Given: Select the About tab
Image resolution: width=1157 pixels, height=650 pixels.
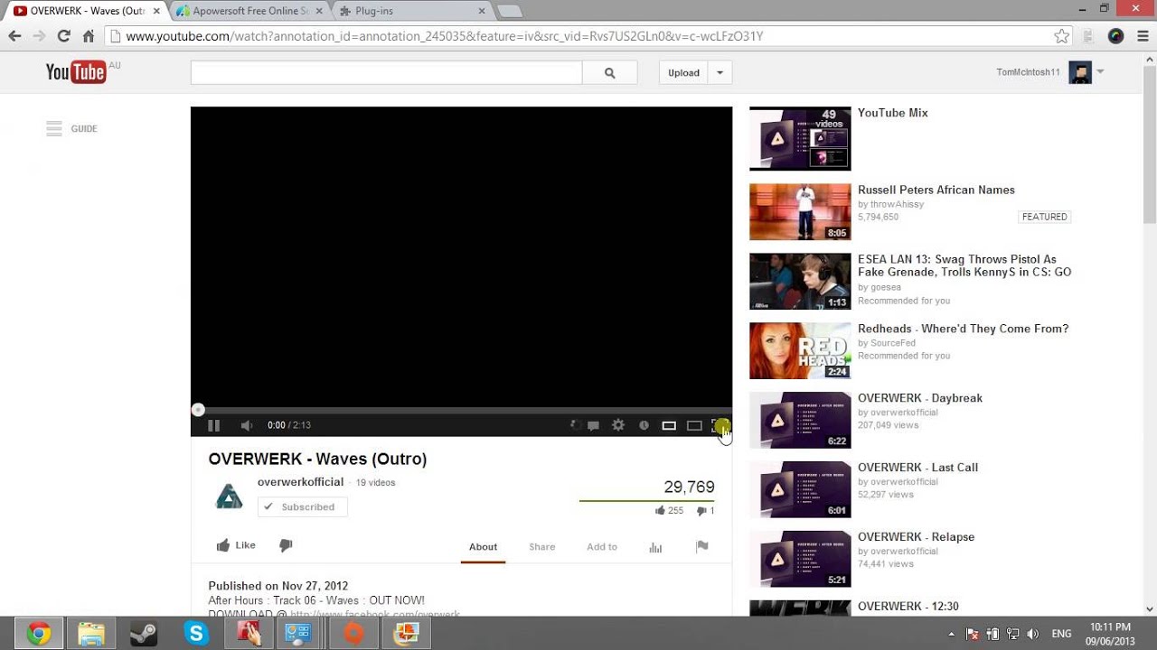Looking at the screenshot, I should [483, 547].
